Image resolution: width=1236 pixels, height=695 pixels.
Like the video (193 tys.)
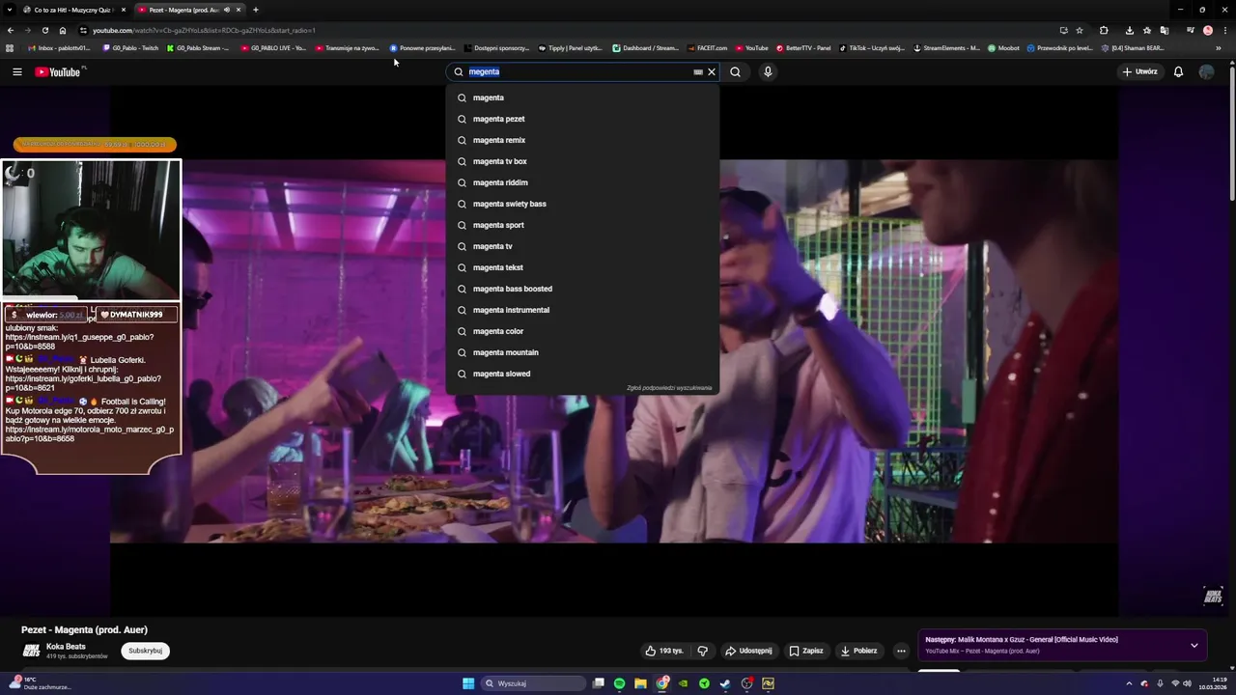coord(664,651)
